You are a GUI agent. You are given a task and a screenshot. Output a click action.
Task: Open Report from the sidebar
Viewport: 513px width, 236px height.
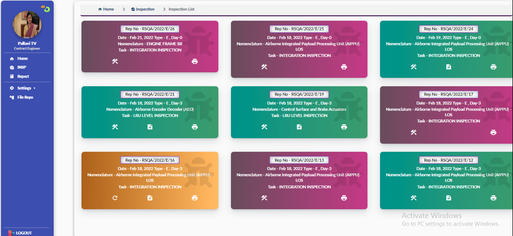tap(23, 76)
